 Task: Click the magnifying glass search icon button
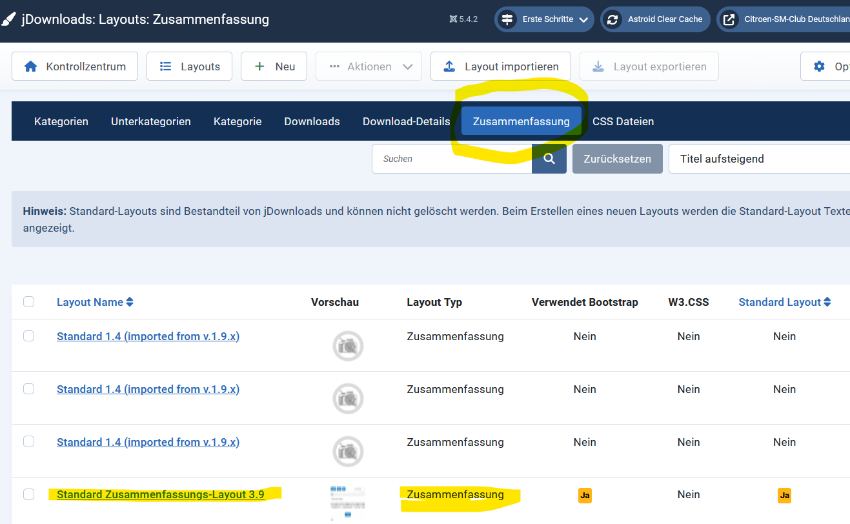[549, 159]
